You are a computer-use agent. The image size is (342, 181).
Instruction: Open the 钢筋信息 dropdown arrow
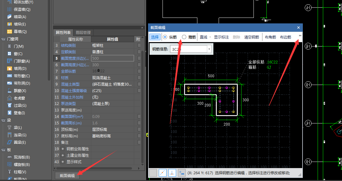point(209,49)
